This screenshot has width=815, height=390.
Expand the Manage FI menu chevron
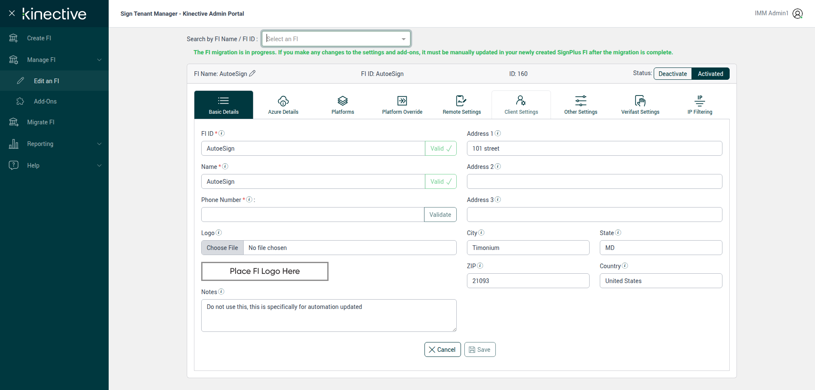pyautogui.click(x=99, y=60)
